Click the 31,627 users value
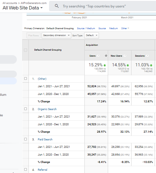 92,117
